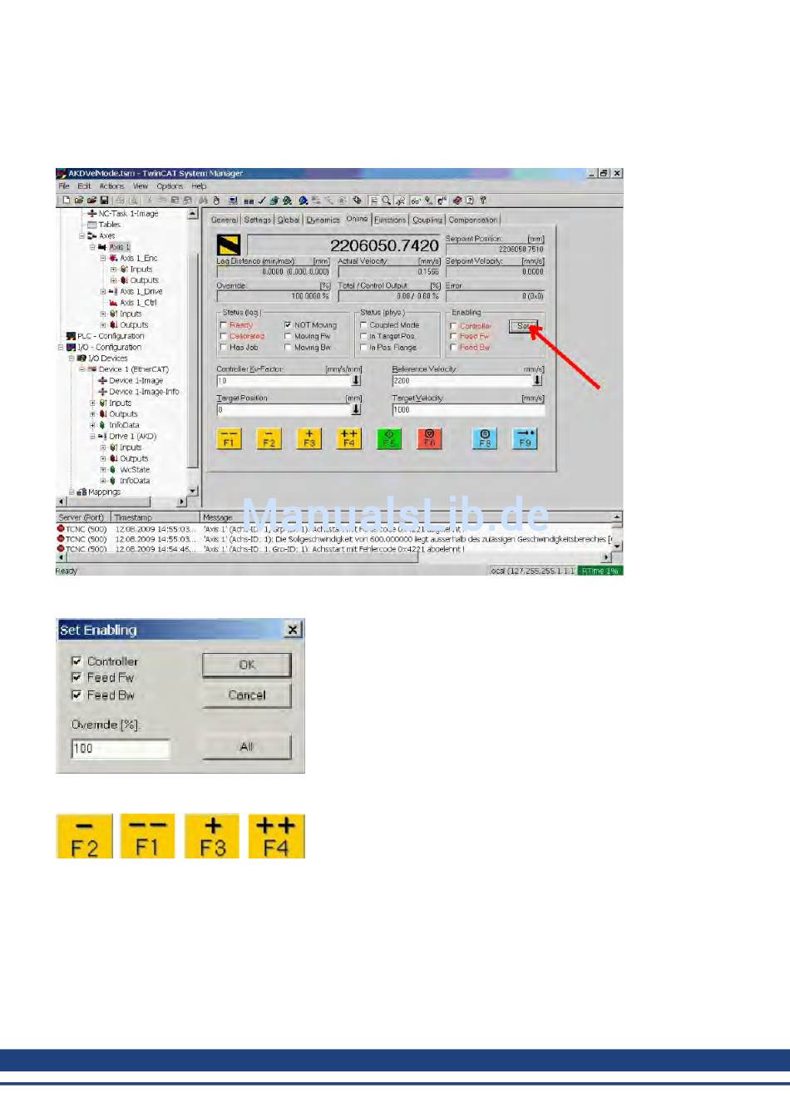The width and height of the screenshot is (790, 1118).
Task: Click the F1 fast backward jog button
Action: [x=229, y=438]
